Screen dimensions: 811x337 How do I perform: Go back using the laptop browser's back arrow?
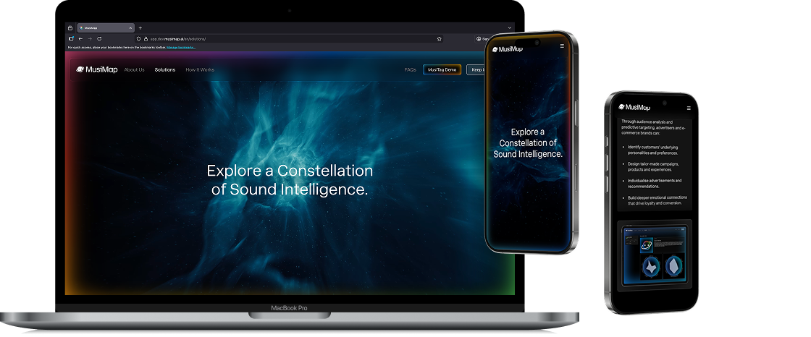(80, 39)
